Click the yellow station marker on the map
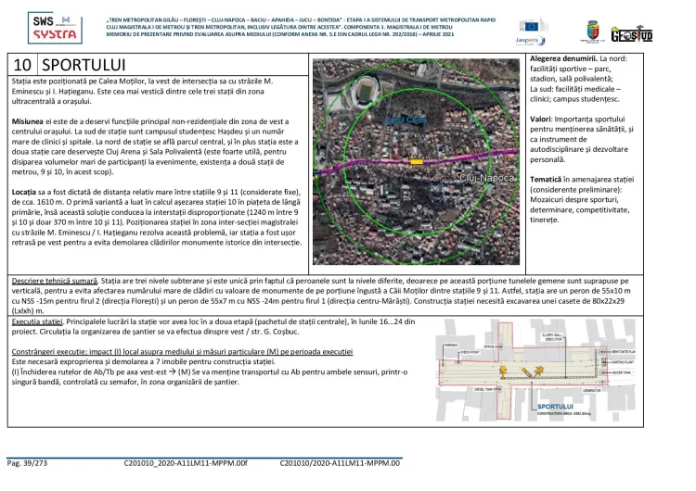 pyautogui.click(x=416, y=160)
